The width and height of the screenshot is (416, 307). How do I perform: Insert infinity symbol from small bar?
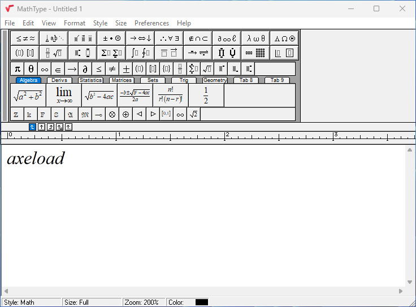[x=44, y=69]
